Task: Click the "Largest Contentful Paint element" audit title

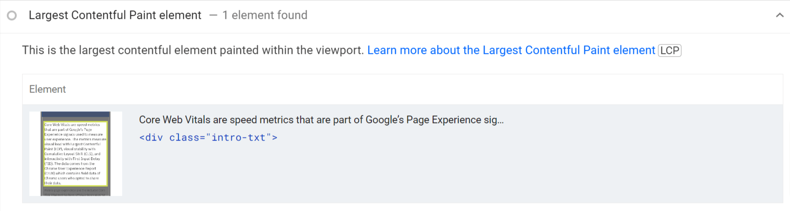Action: pyautogui.click(x=115, y=15)
